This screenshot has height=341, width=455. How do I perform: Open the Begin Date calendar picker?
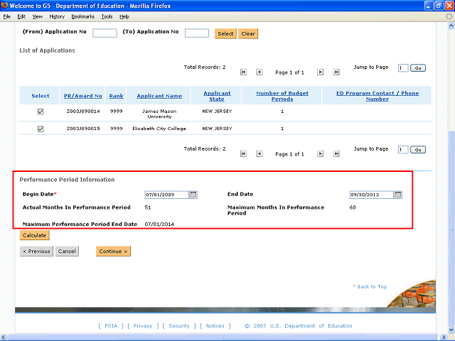coord(193,195)
